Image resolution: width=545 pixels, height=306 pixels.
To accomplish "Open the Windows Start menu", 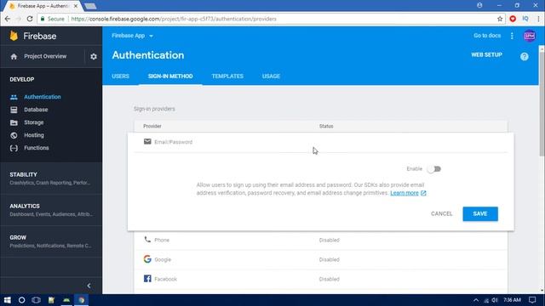I will click(x=8, y=300).
